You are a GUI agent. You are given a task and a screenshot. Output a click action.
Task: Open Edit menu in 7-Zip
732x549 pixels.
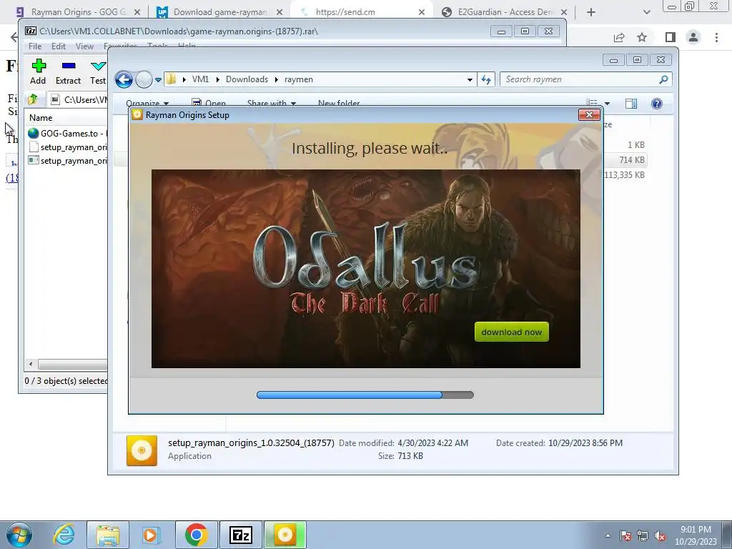point(59,46)
